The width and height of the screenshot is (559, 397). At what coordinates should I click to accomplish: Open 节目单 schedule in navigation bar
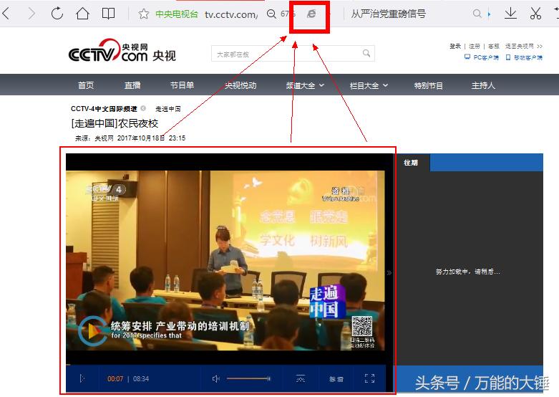click(183, 85)
